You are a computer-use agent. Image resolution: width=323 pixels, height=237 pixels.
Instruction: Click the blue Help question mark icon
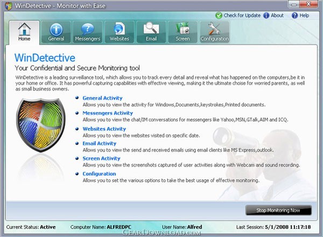pos(294,16)
